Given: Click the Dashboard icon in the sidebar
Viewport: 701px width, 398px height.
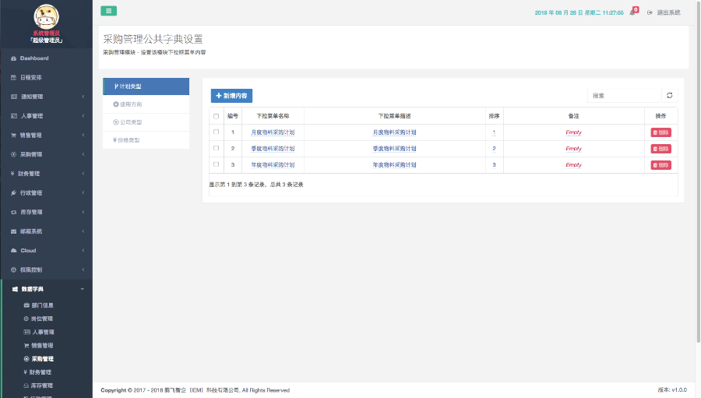Looking at the screenshot, I should (13, 58).
